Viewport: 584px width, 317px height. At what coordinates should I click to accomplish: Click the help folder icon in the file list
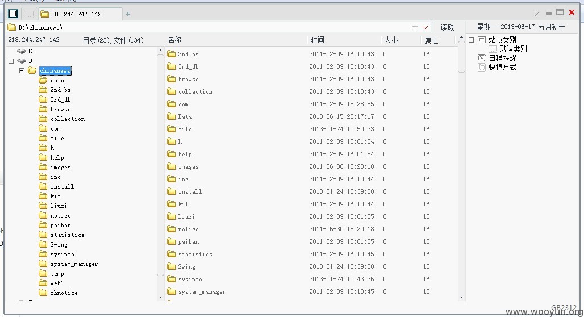pos(172,154)
